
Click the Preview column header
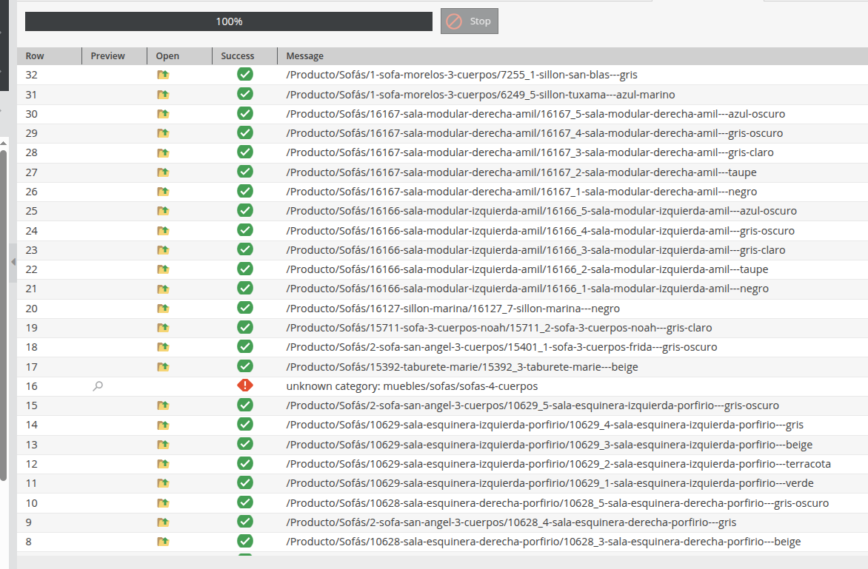click(108, 56)
